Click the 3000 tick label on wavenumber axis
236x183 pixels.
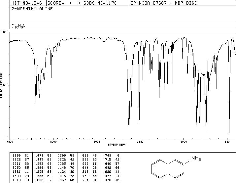53,142
